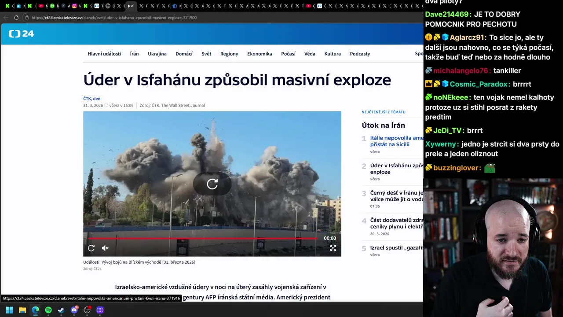
Task: Open Spotify from the taskbar
Action: [x=48, y=310]
